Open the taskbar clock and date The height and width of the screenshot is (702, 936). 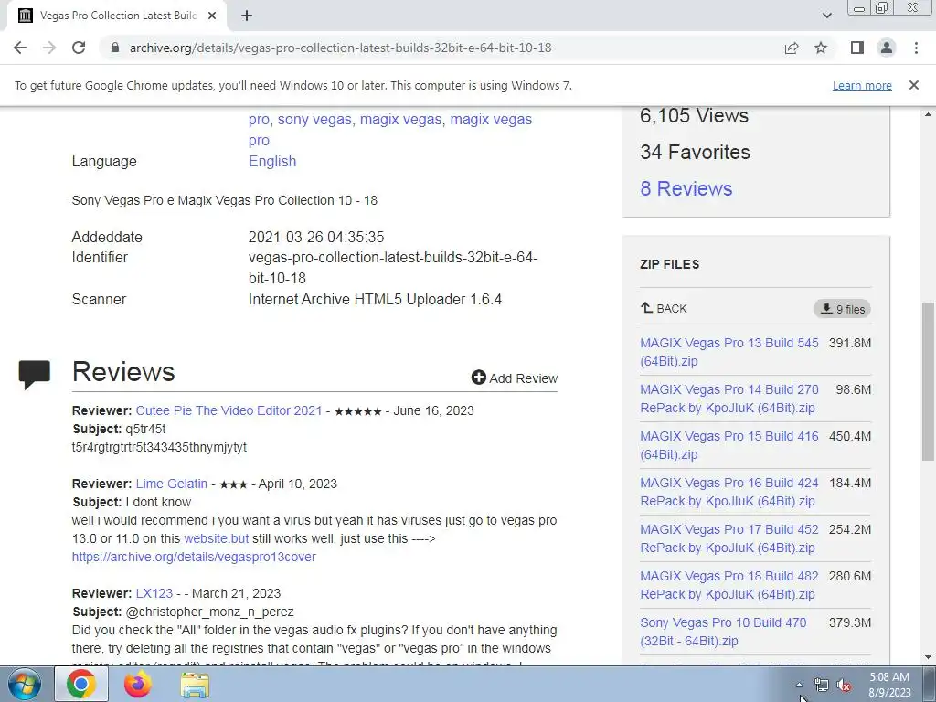pos(889,685)
